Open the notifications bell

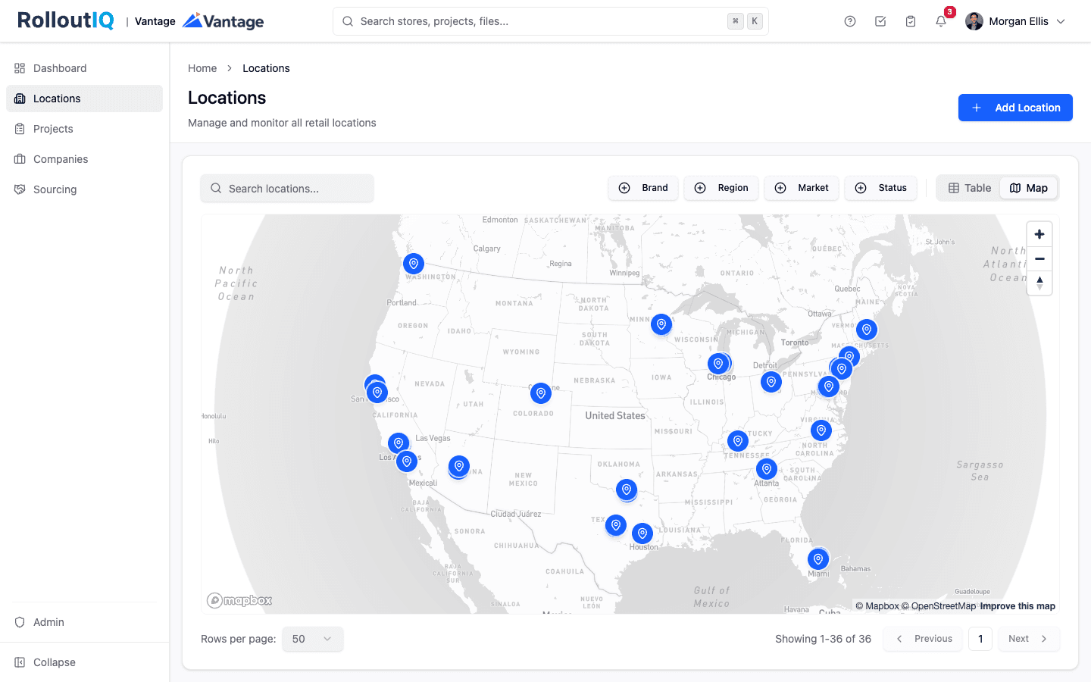pyautogui.click(x=941, y=21)
